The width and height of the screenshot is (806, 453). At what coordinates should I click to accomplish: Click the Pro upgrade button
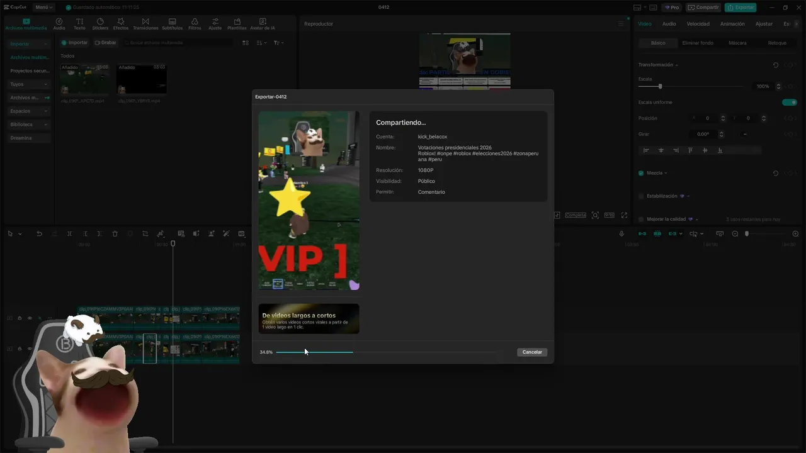pyautogui.click(x=671, y=8)
